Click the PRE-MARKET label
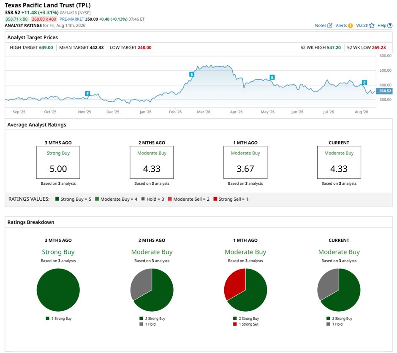 (72, 19)
